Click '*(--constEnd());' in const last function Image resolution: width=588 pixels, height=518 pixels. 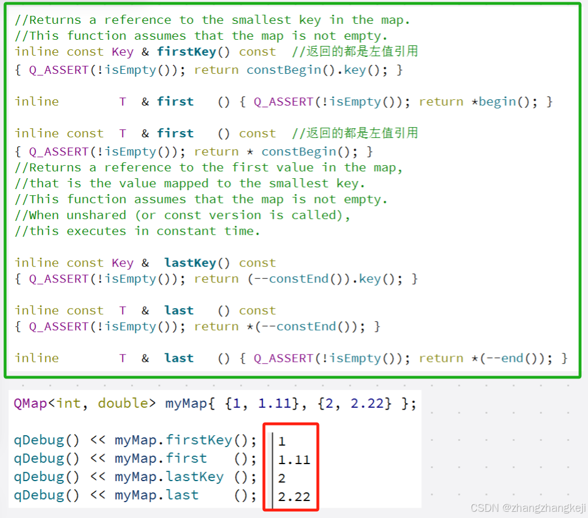click(x=305, y=326)
